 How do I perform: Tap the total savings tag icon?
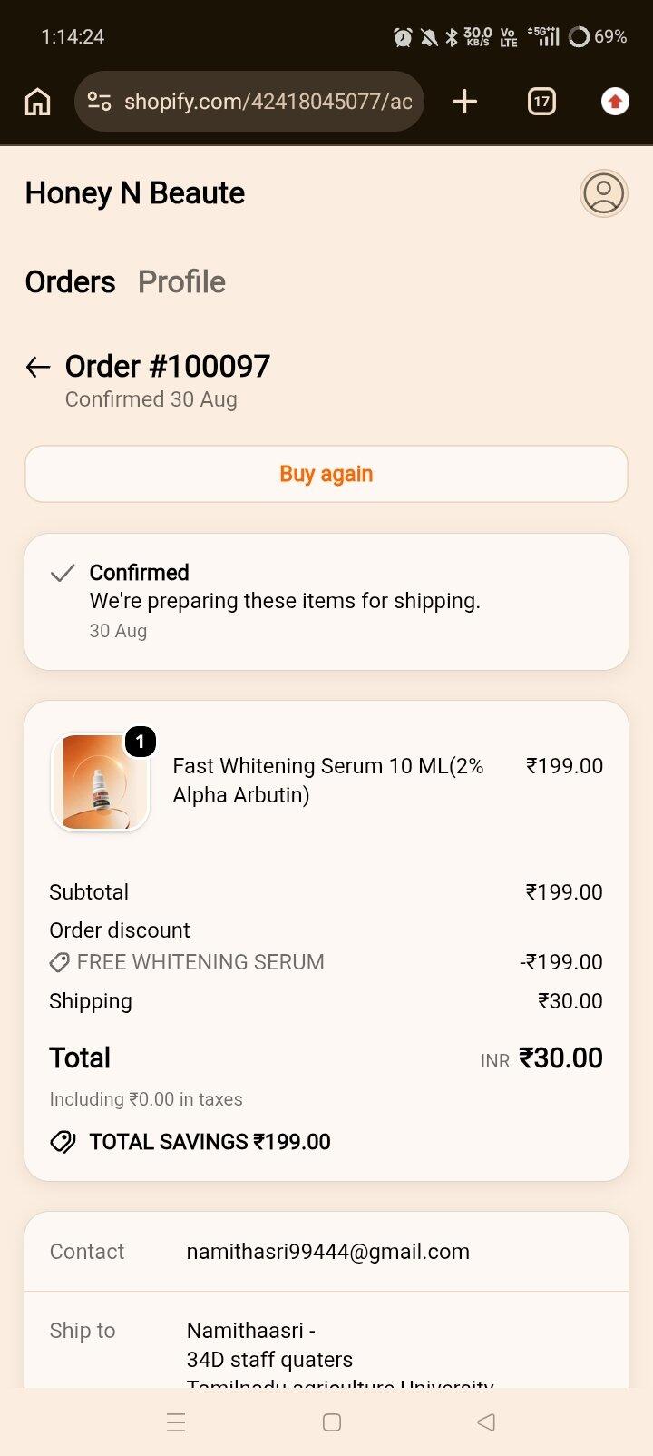pyautogui.click(x=63, y=1142)
